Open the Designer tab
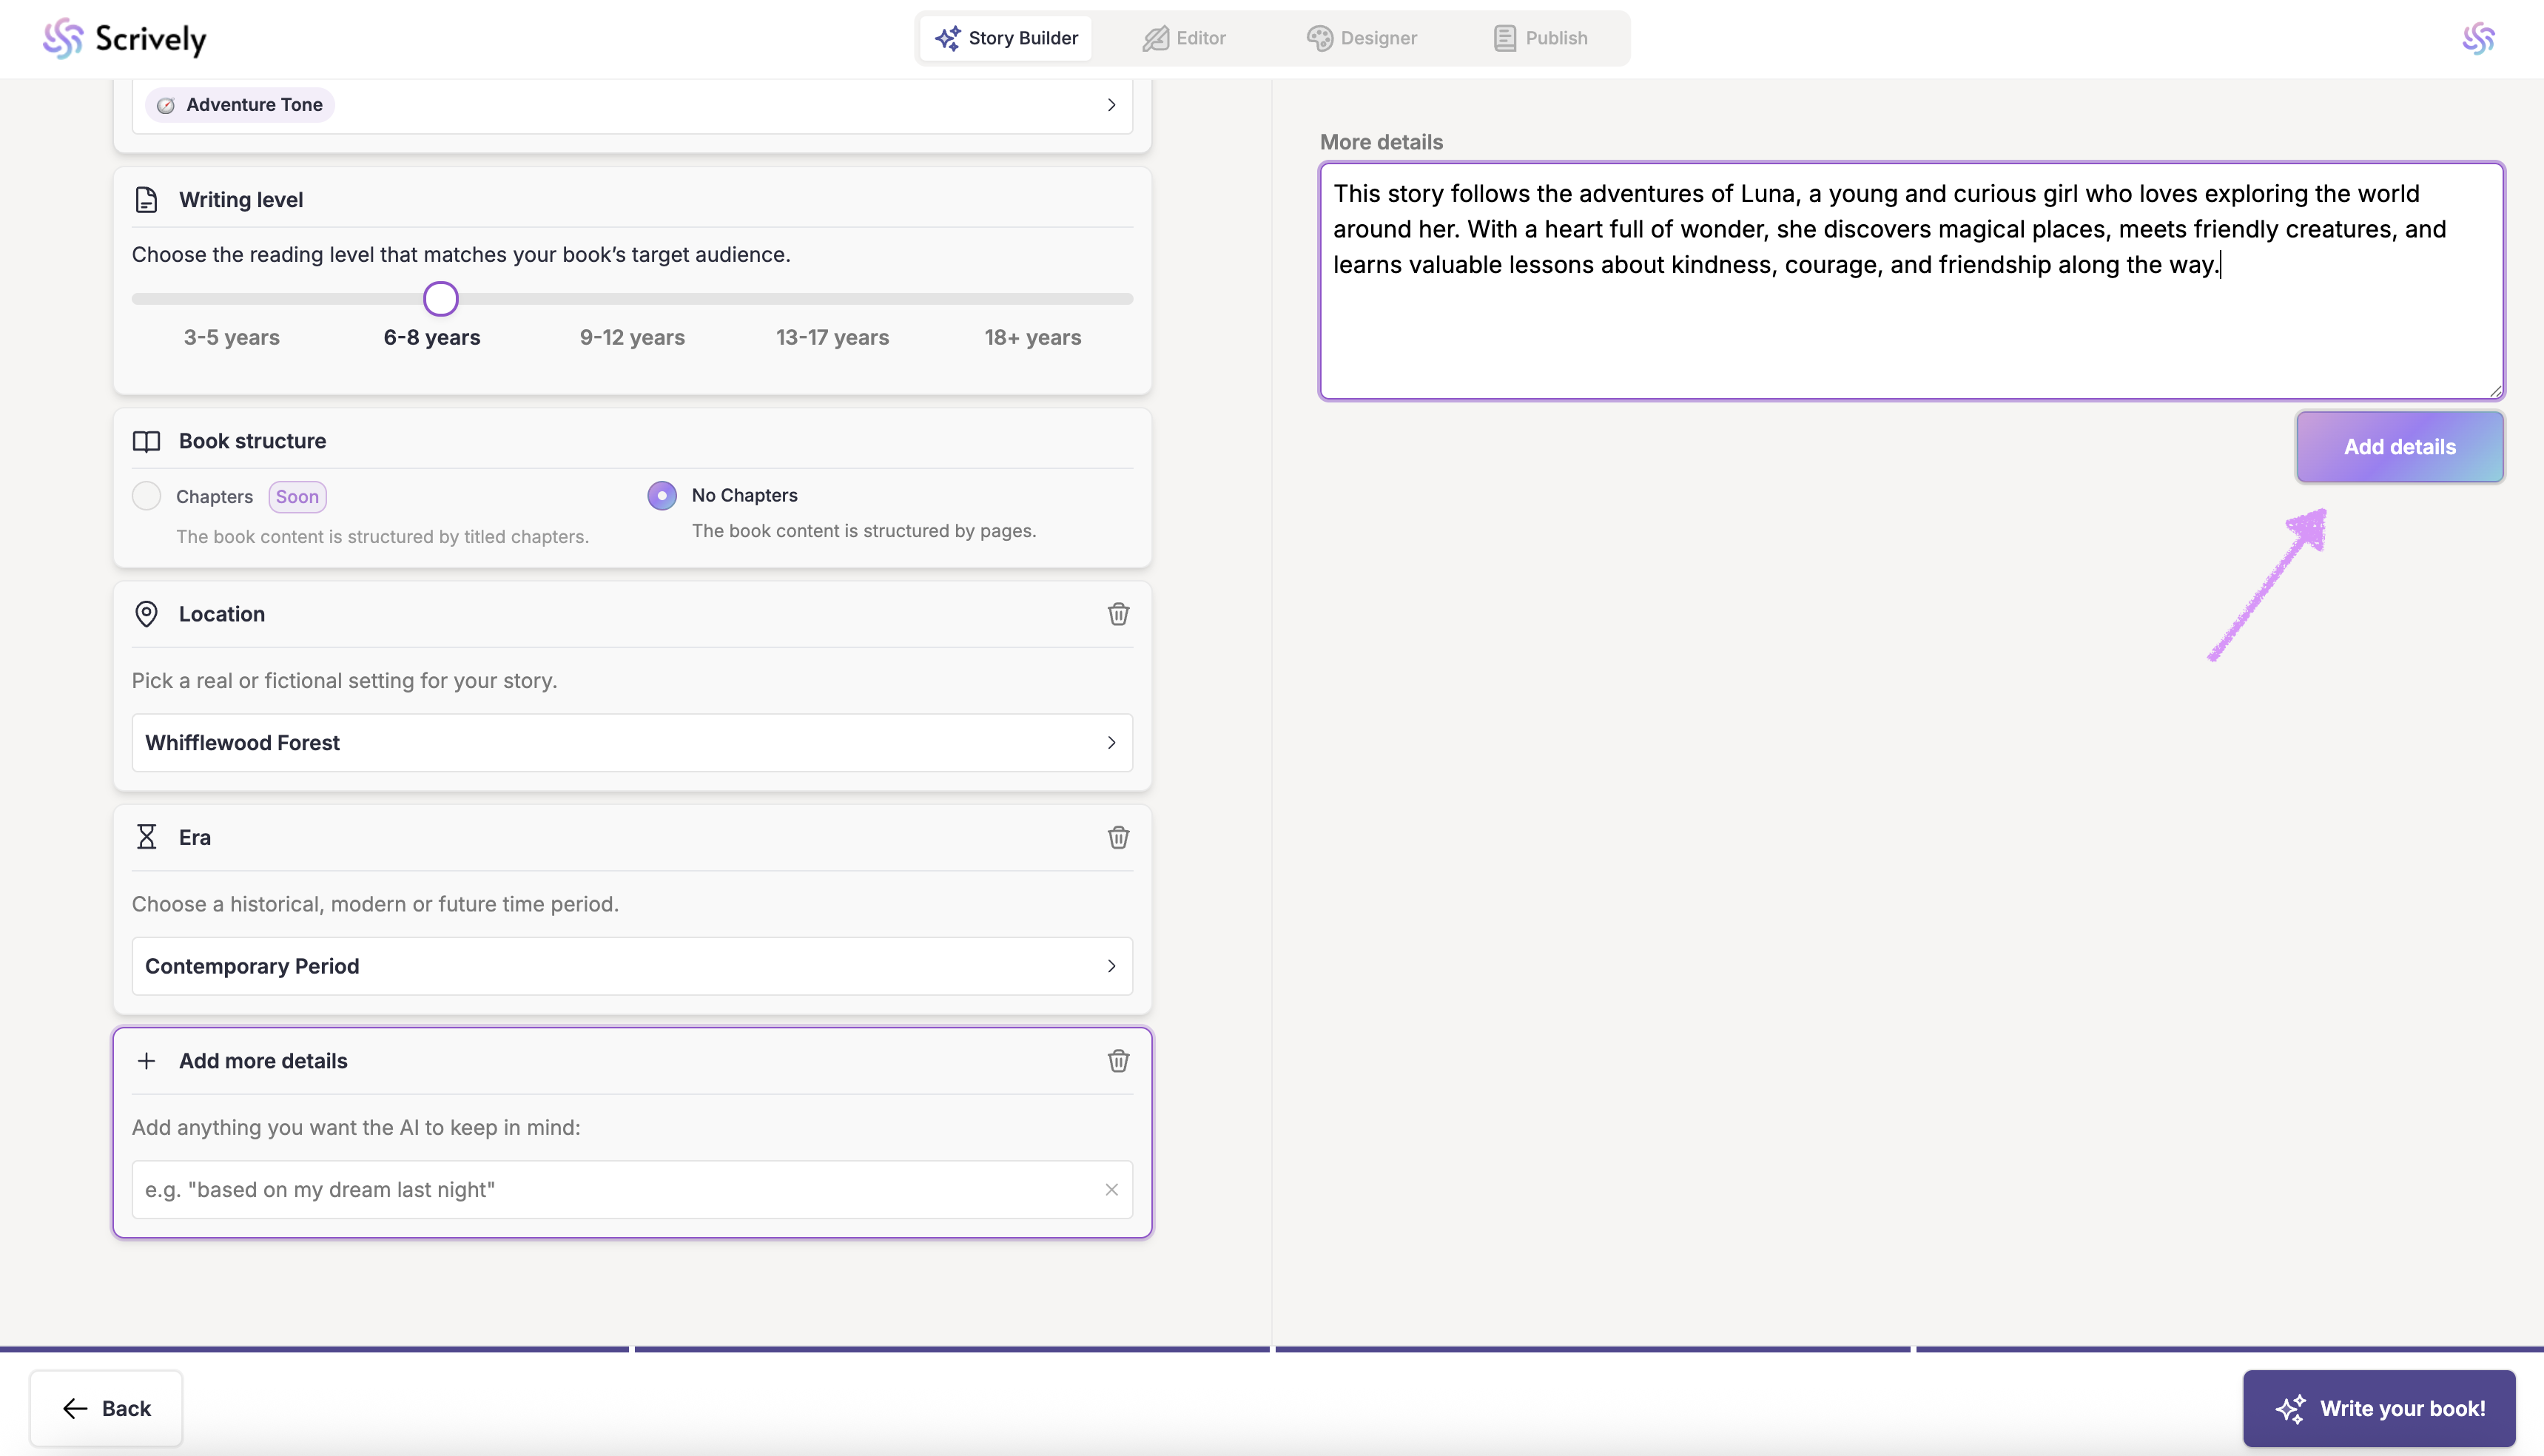2544x1456 pixels. (x=1362, y=38)
